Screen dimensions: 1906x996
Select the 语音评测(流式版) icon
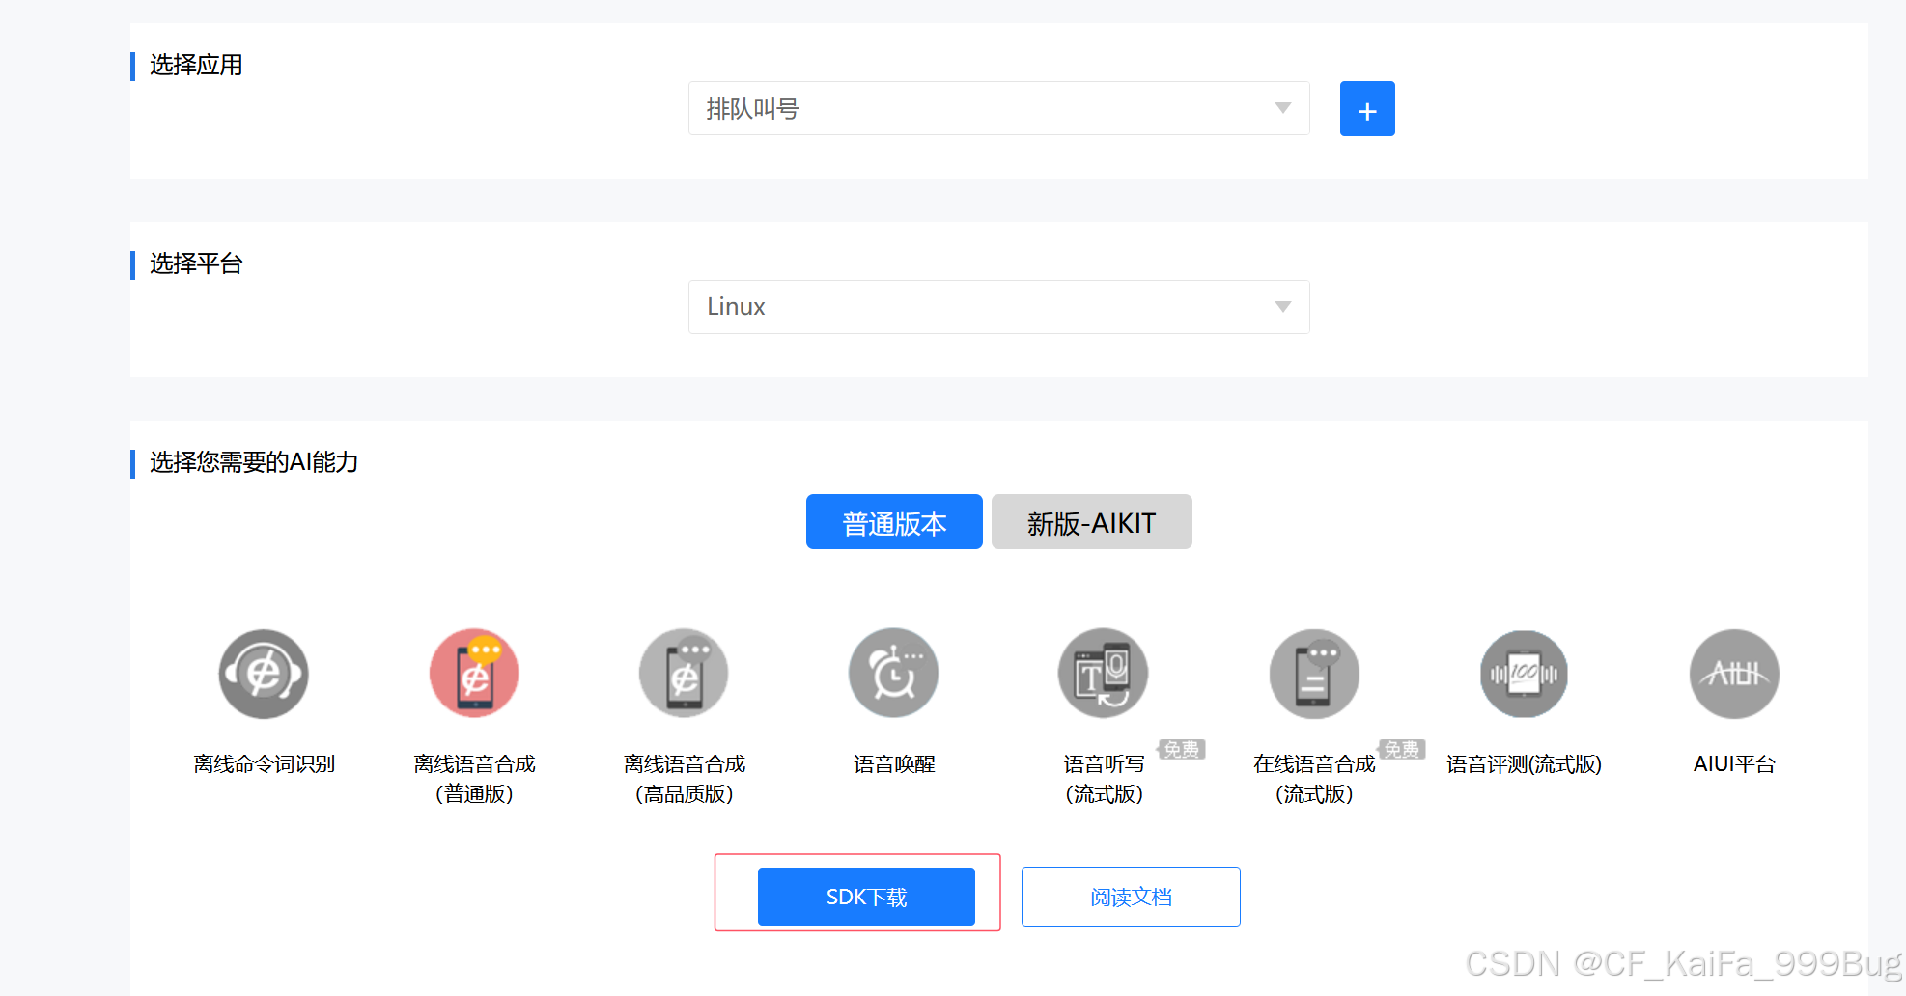pos(1525,674)
